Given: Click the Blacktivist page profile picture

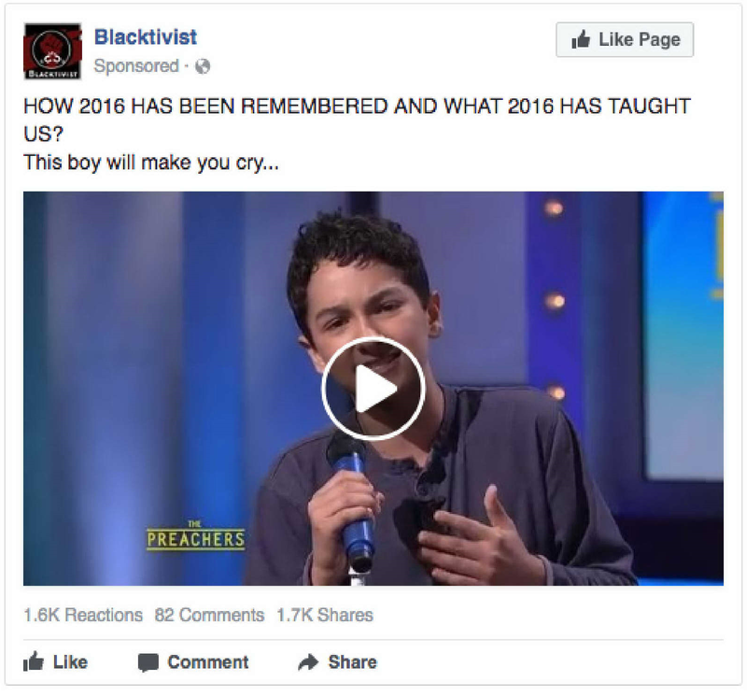Looking at the screenshot, I should [52, 51].
